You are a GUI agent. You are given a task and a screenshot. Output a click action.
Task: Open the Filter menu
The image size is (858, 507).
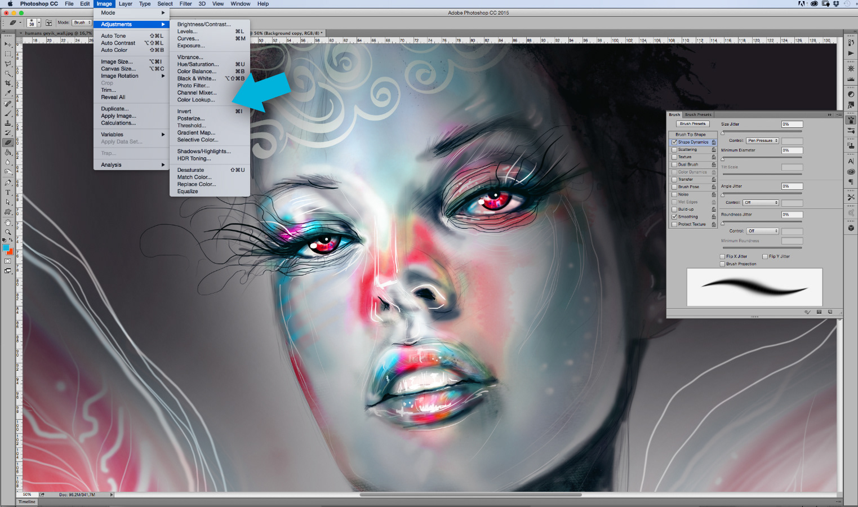(185, 3)
